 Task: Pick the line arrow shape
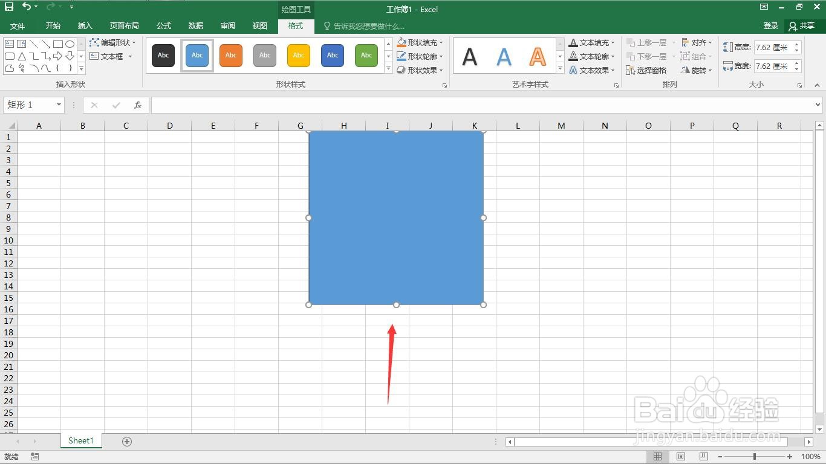[x=46, y=44]
